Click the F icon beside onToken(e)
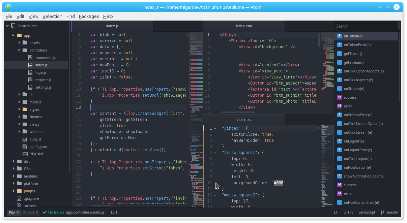Image resolution: width=407 pixels, height=223 pixels. click(x=340, y=36)
